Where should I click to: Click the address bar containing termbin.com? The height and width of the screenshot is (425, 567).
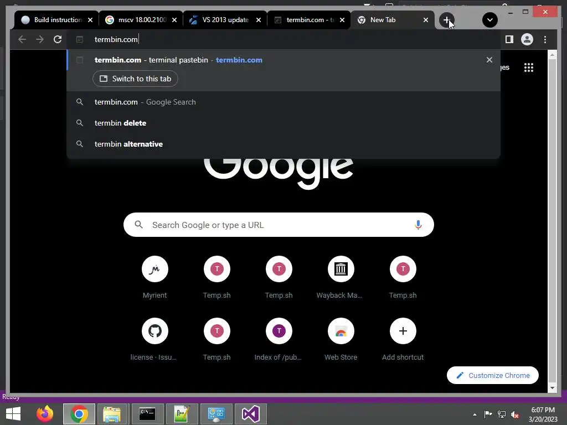pyautogui.click(x=283, y=39)
